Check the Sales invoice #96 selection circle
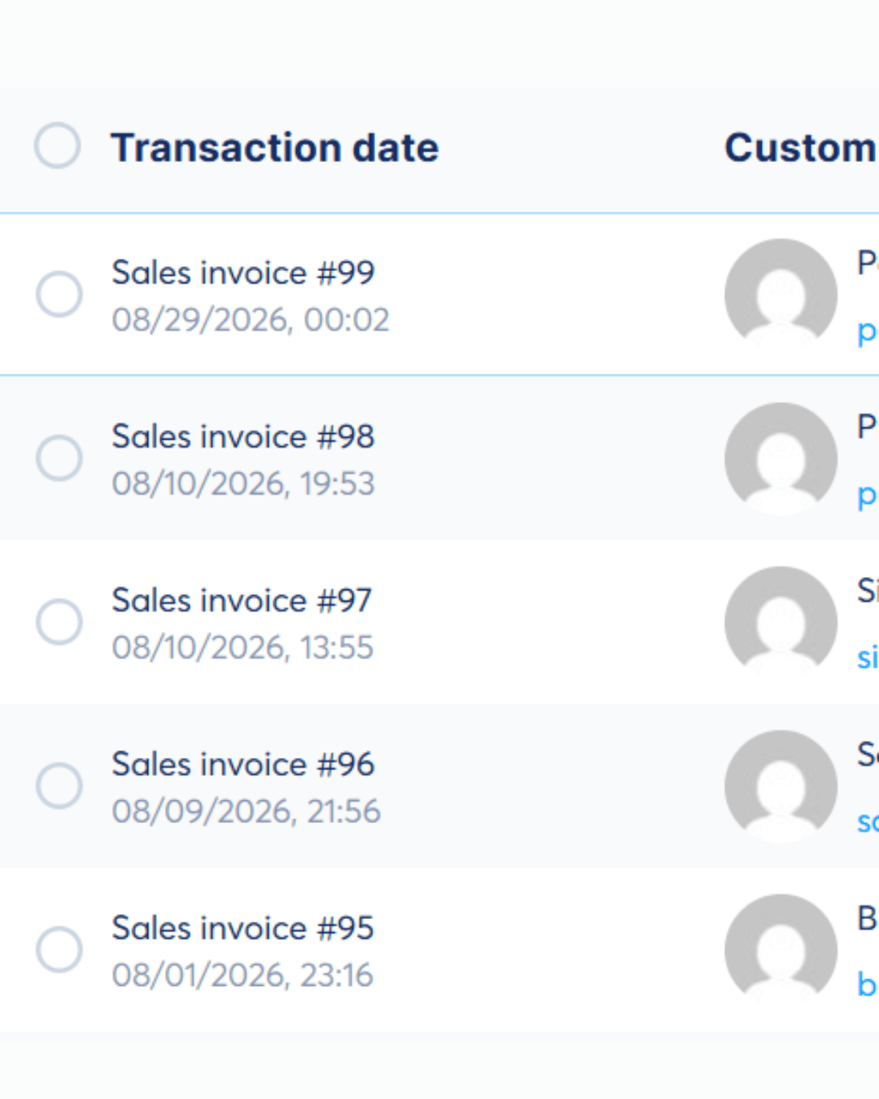This screenshot has width=879, height=1099. coord(59,786)
